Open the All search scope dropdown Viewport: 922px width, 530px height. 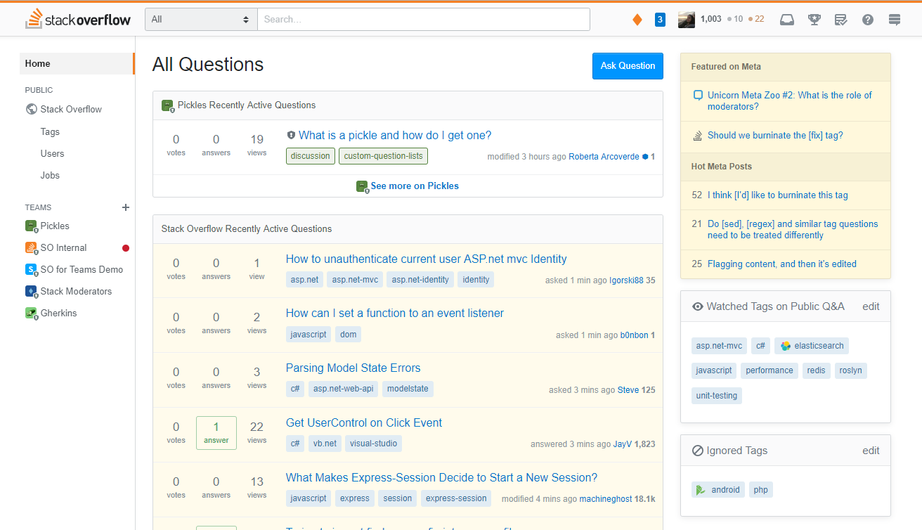tap(201, 20)
